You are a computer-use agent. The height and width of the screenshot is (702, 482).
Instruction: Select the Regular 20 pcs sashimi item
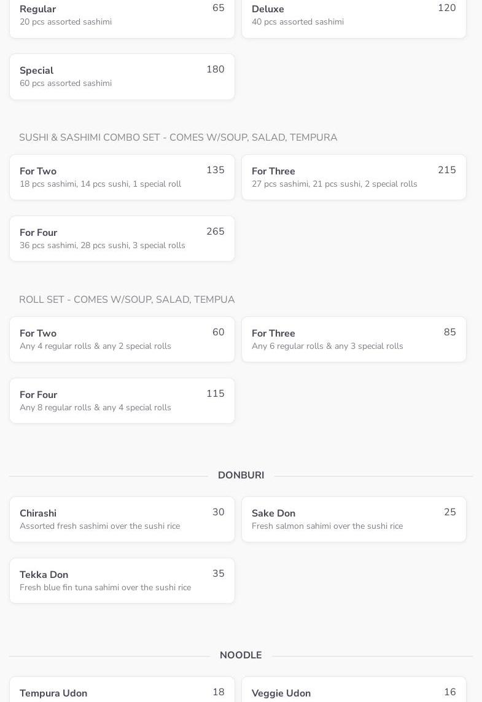coord(122,16)
